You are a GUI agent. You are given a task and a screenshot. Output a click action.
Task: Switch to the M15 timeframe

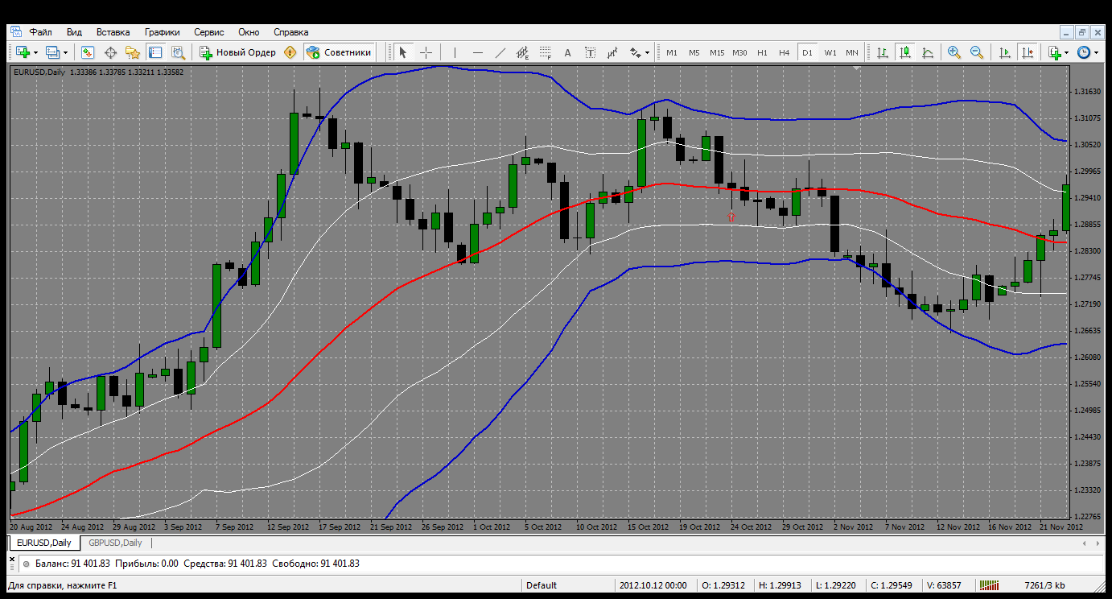pos(717,52)
